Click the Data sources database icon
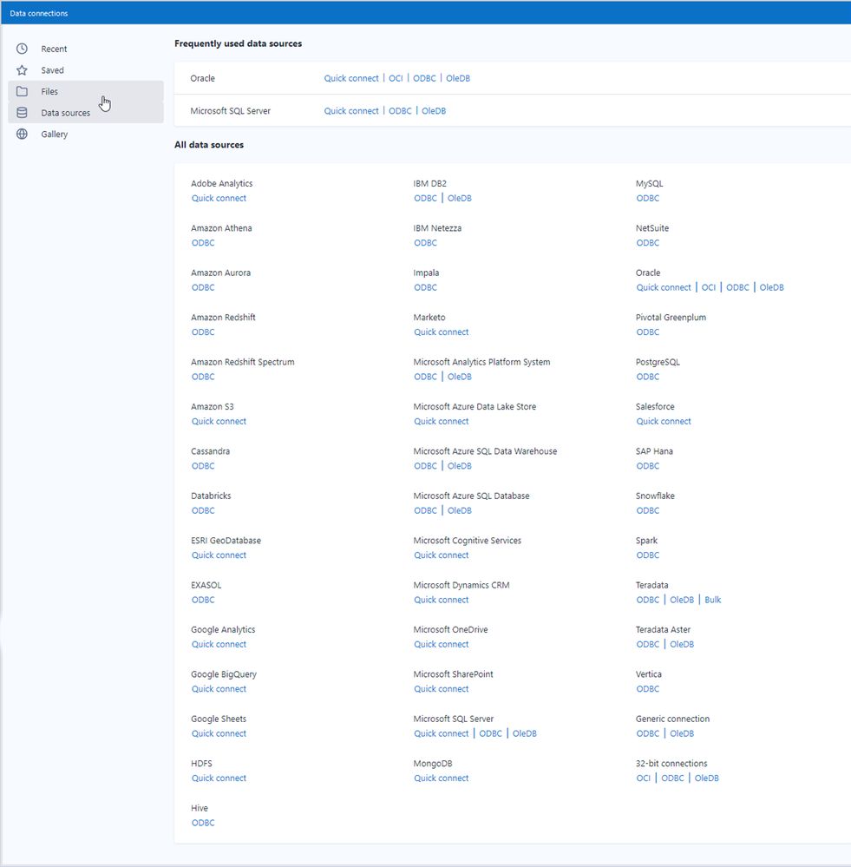The height and width of the screenshot is (867, 851). (x=22, y=113)
